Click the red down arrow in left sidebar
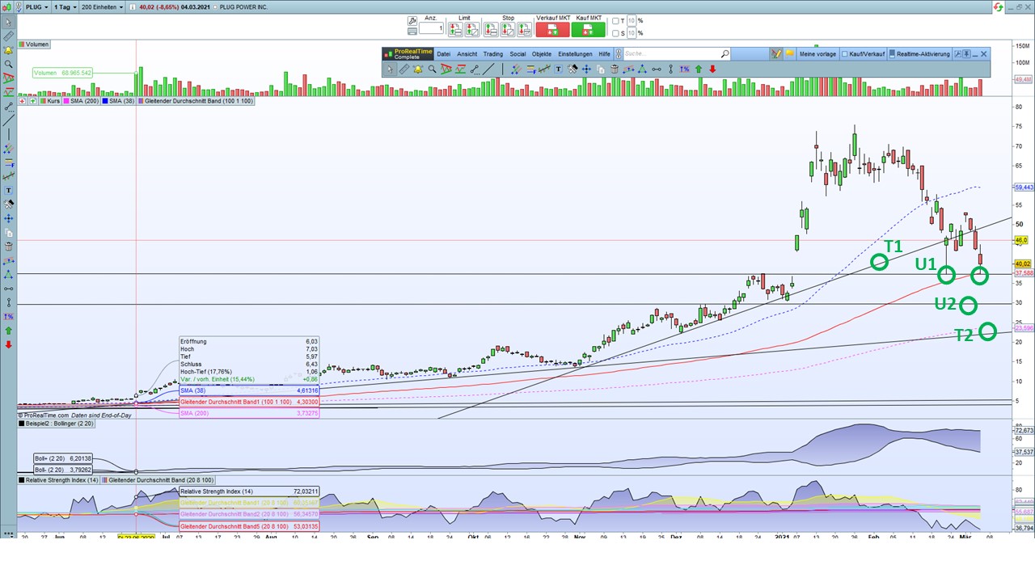1035x582 pixels. [8, 344]
